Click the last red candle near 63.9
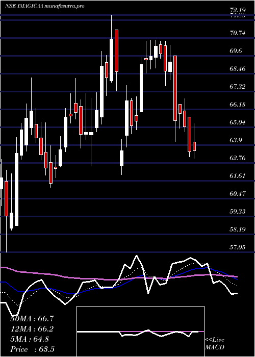The height and width of the screenshot is (357, 255). click(x=194, y=146)
